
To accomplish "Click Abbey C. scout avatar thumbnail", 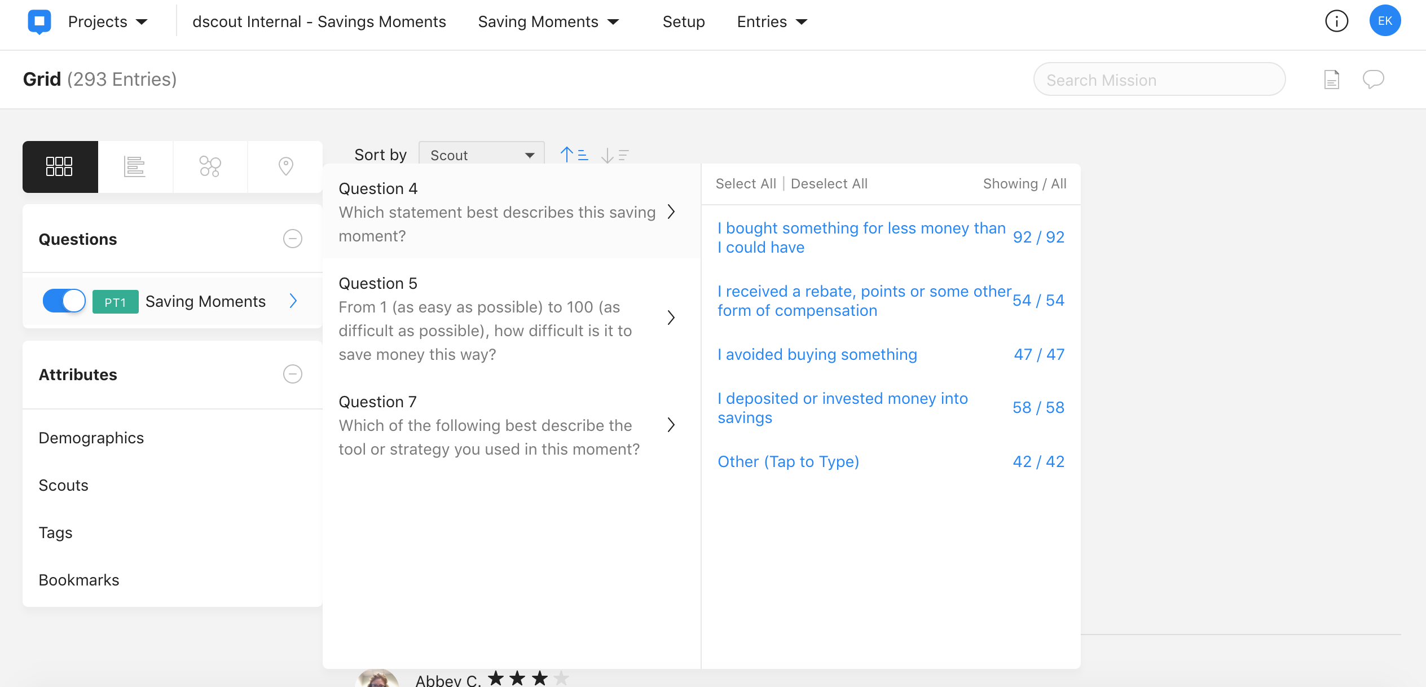I will 377,678.
